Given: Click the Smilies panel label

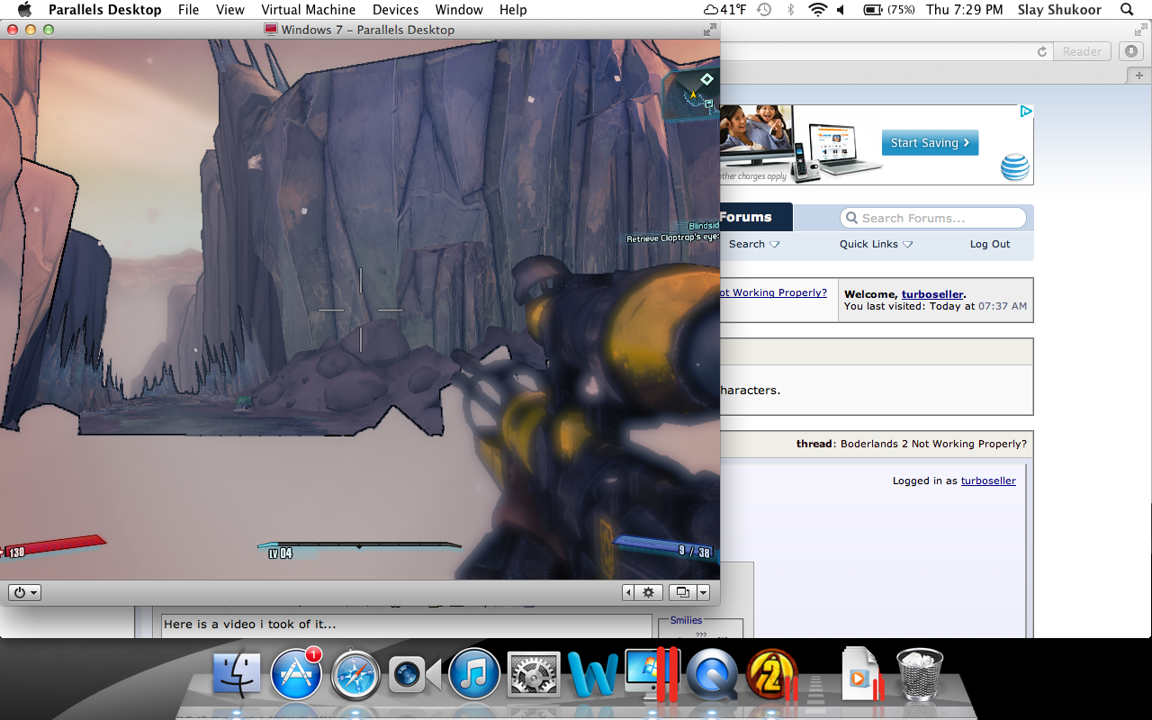Looking at the screenshot, I should pos(686,620).
